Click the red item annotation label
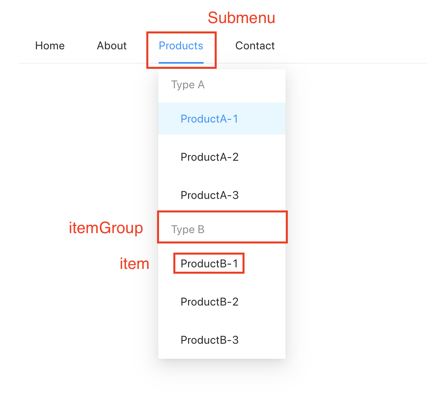427x401 pixels. tap(134, 264)
